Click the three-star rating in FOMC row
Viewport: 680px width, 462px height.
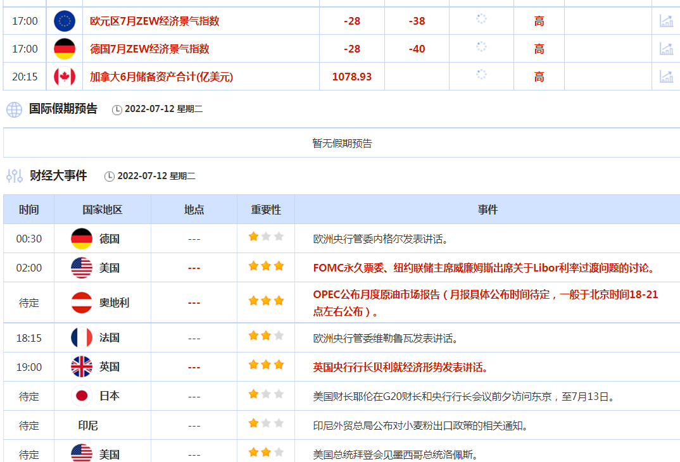point(266,266)
